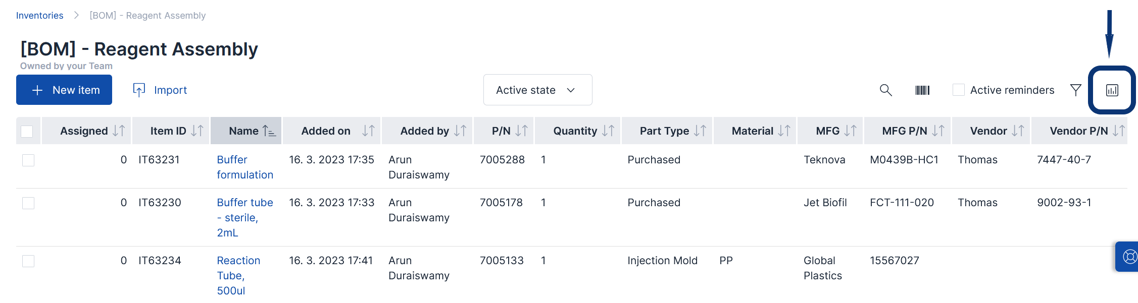This screenshot has height=303, width=1138.
Task: Expand the Active state dropdown
Action: (537, 90)
